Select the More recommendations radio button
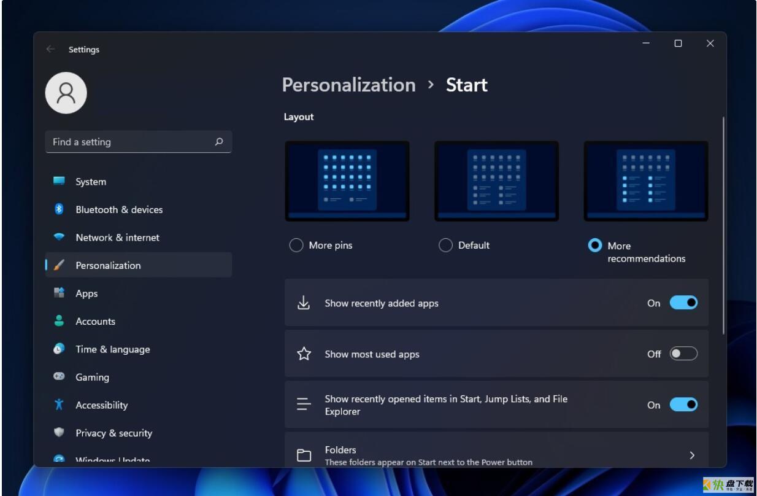This screenshot has width=757, height=496. pyautogui.click(x=595, y=246)
